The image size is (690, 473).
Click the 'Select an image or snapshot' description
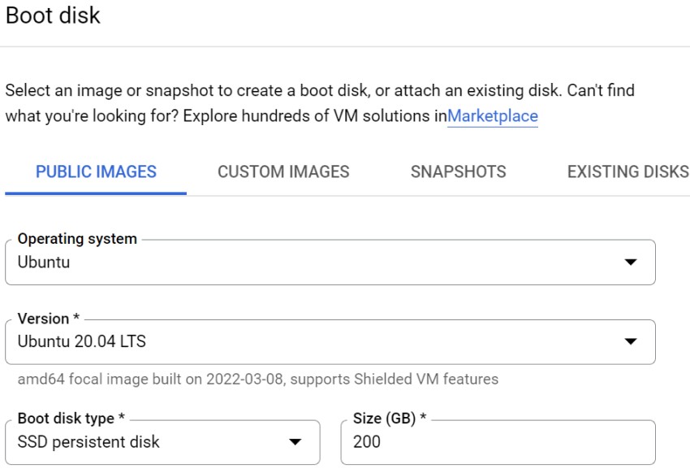(x=319, y=90)
